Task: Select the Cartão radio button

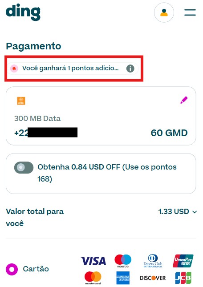Action: coord(12,269)
